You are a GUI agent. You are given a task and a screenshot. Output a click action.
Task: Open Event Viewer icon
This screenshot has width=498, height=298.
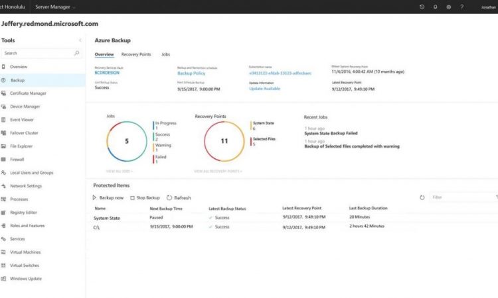pos(3,120)
